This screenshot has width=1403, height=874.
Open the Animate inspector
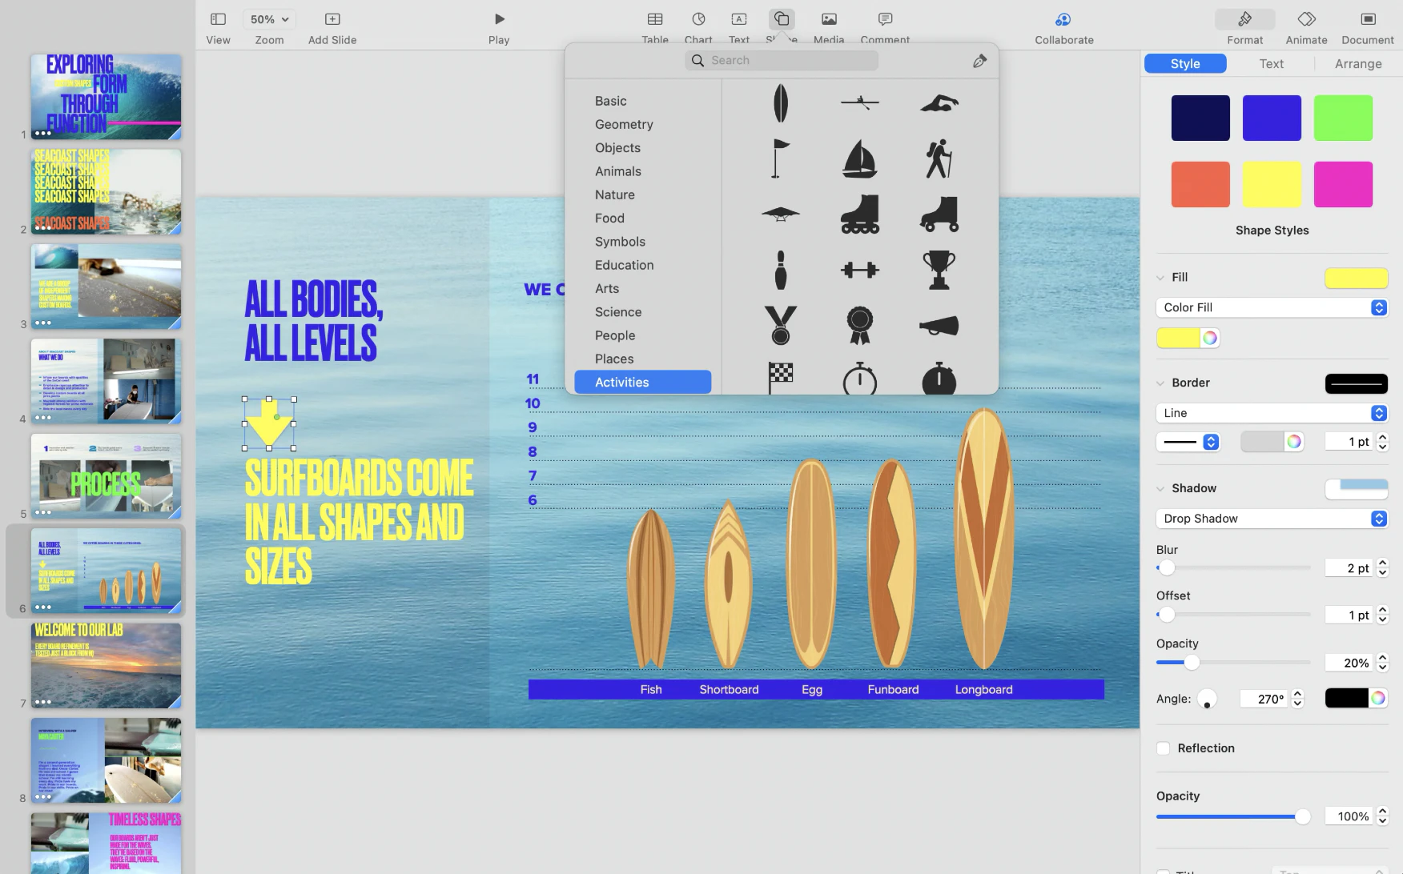[1306, 19]
